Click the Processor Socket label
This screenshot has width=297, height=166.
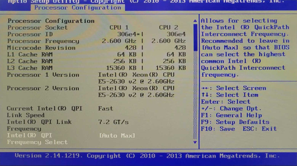(x=37, y=28)
